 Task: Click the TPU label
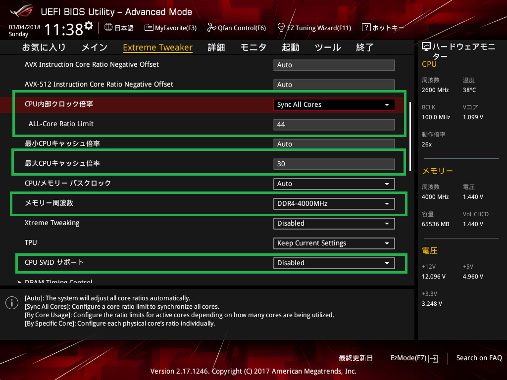pos(31,242)
